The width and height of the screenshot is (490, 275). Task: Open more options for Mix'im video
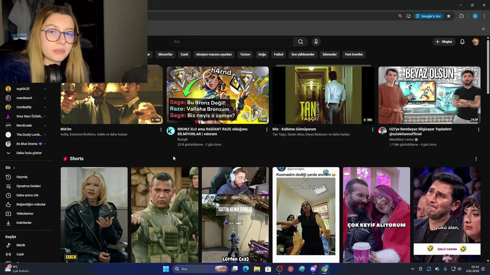pyautogui.click(x=161, y=129)
